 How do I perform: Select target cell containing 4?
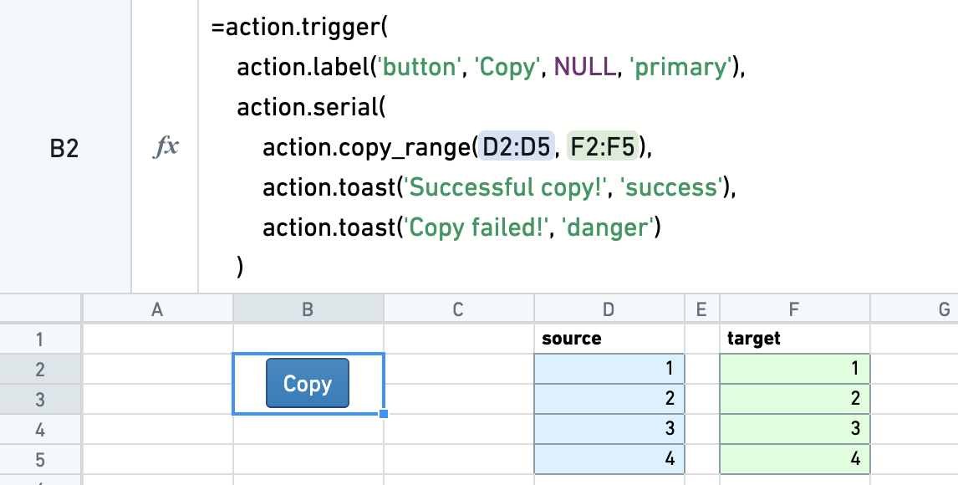794,459
